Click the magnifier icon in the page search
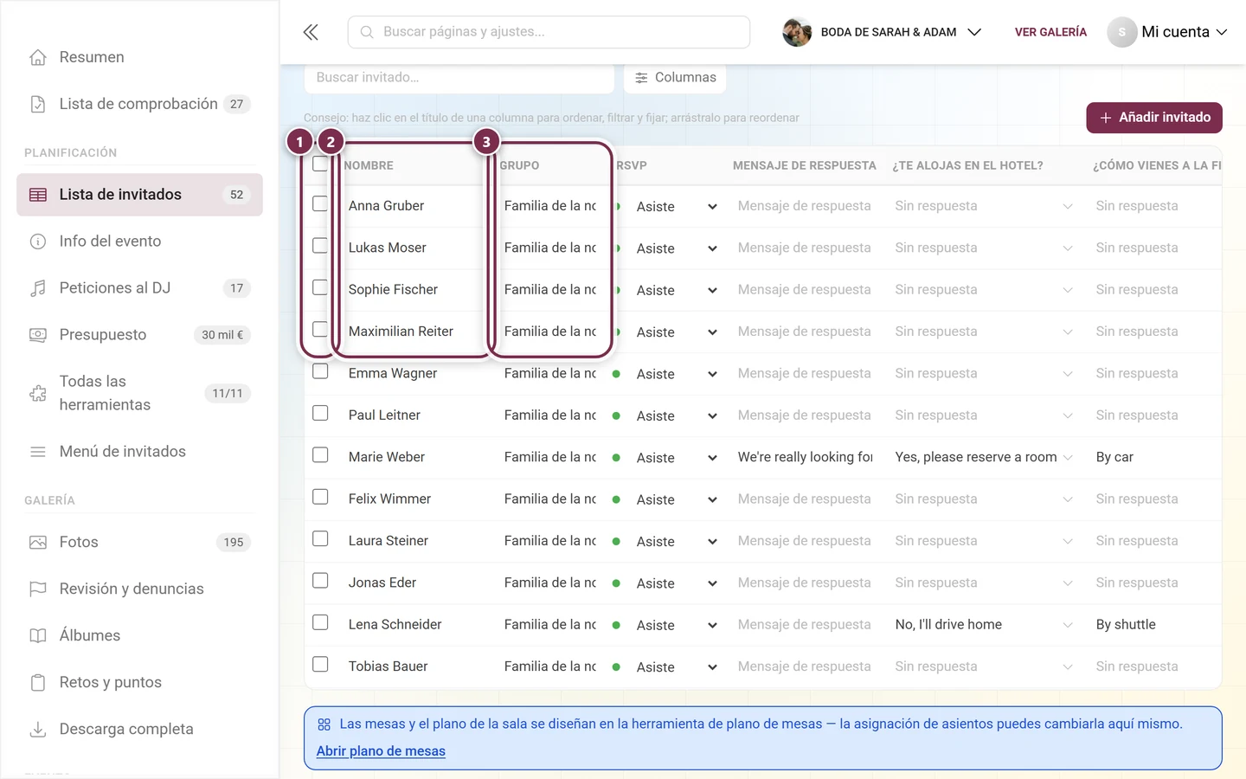This screenshot has height=779, width=1246. 367,32
